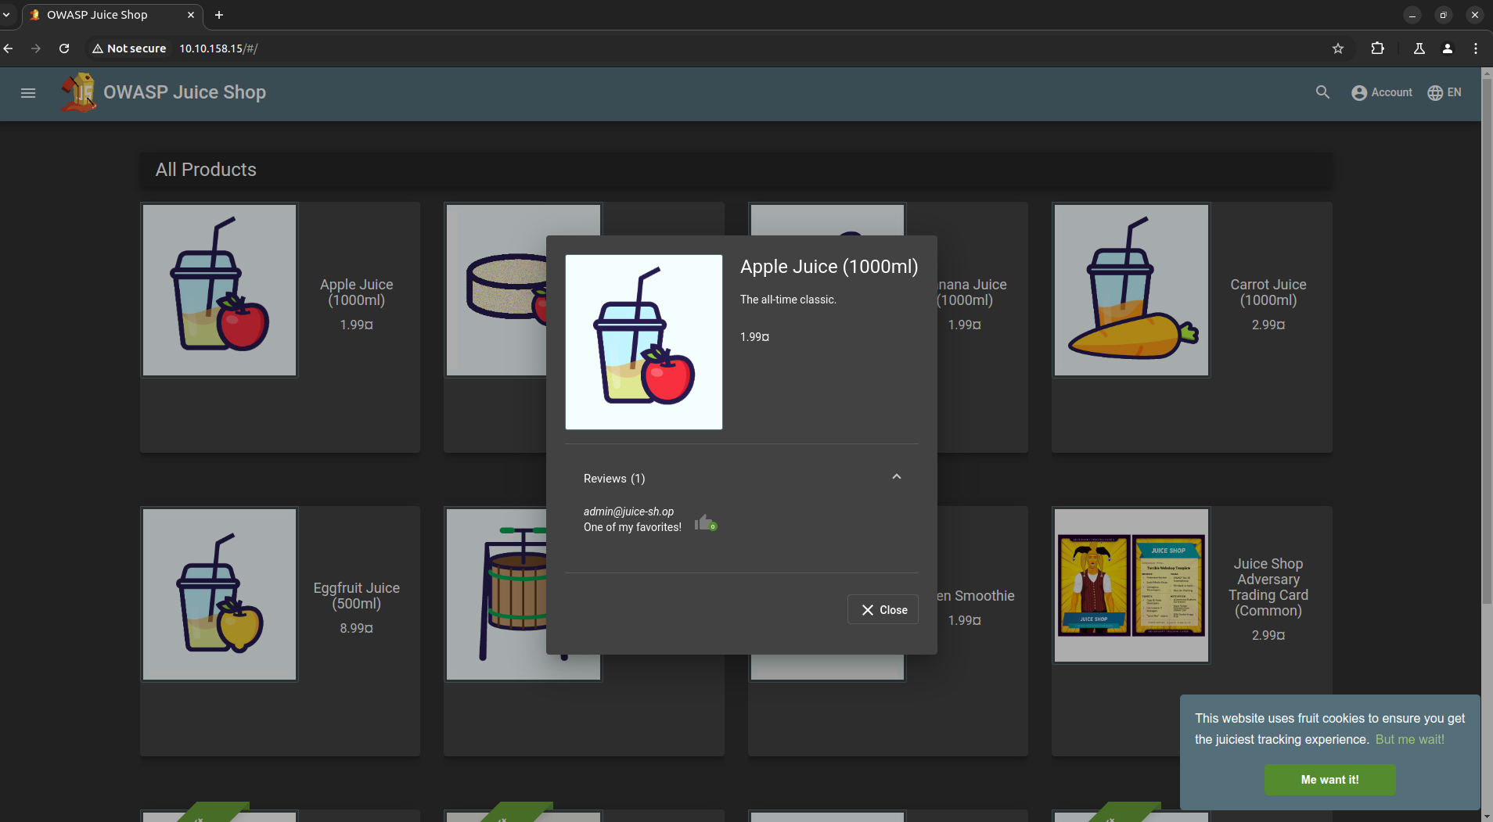
Task: Open the Chrome profile icon
Action: 1448,48
